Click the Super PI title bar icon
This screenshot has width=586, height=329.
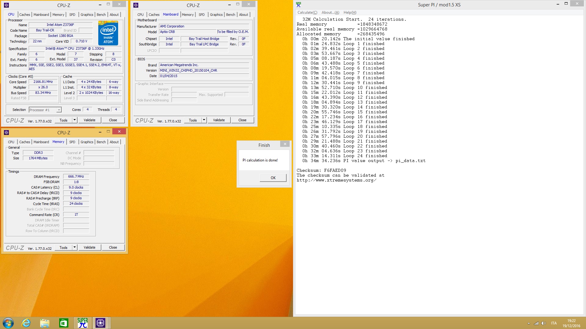298,4
